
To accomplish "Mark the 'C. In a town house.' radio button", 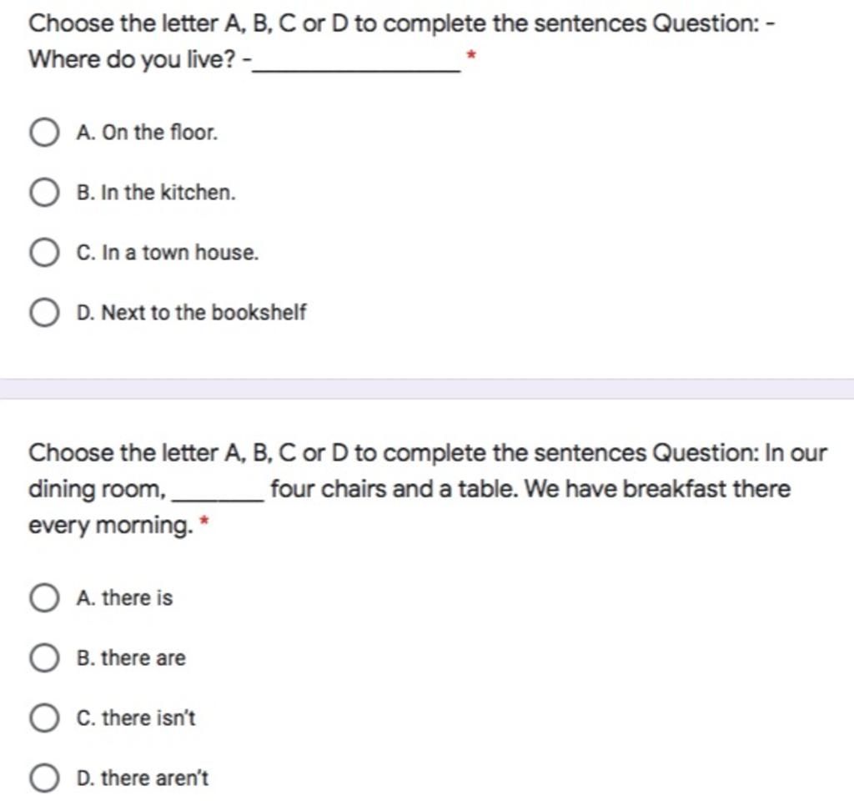I will (44, 252).
